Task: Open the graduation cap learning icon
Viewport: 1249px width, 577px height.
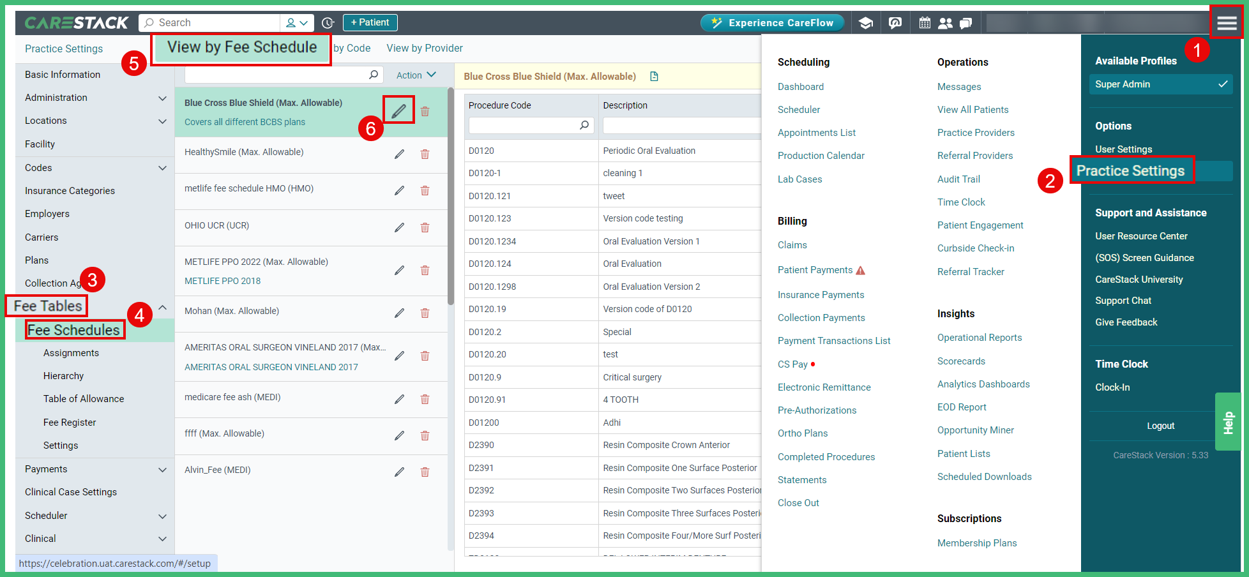Action: pyautogui.click(x=865, y=23)
